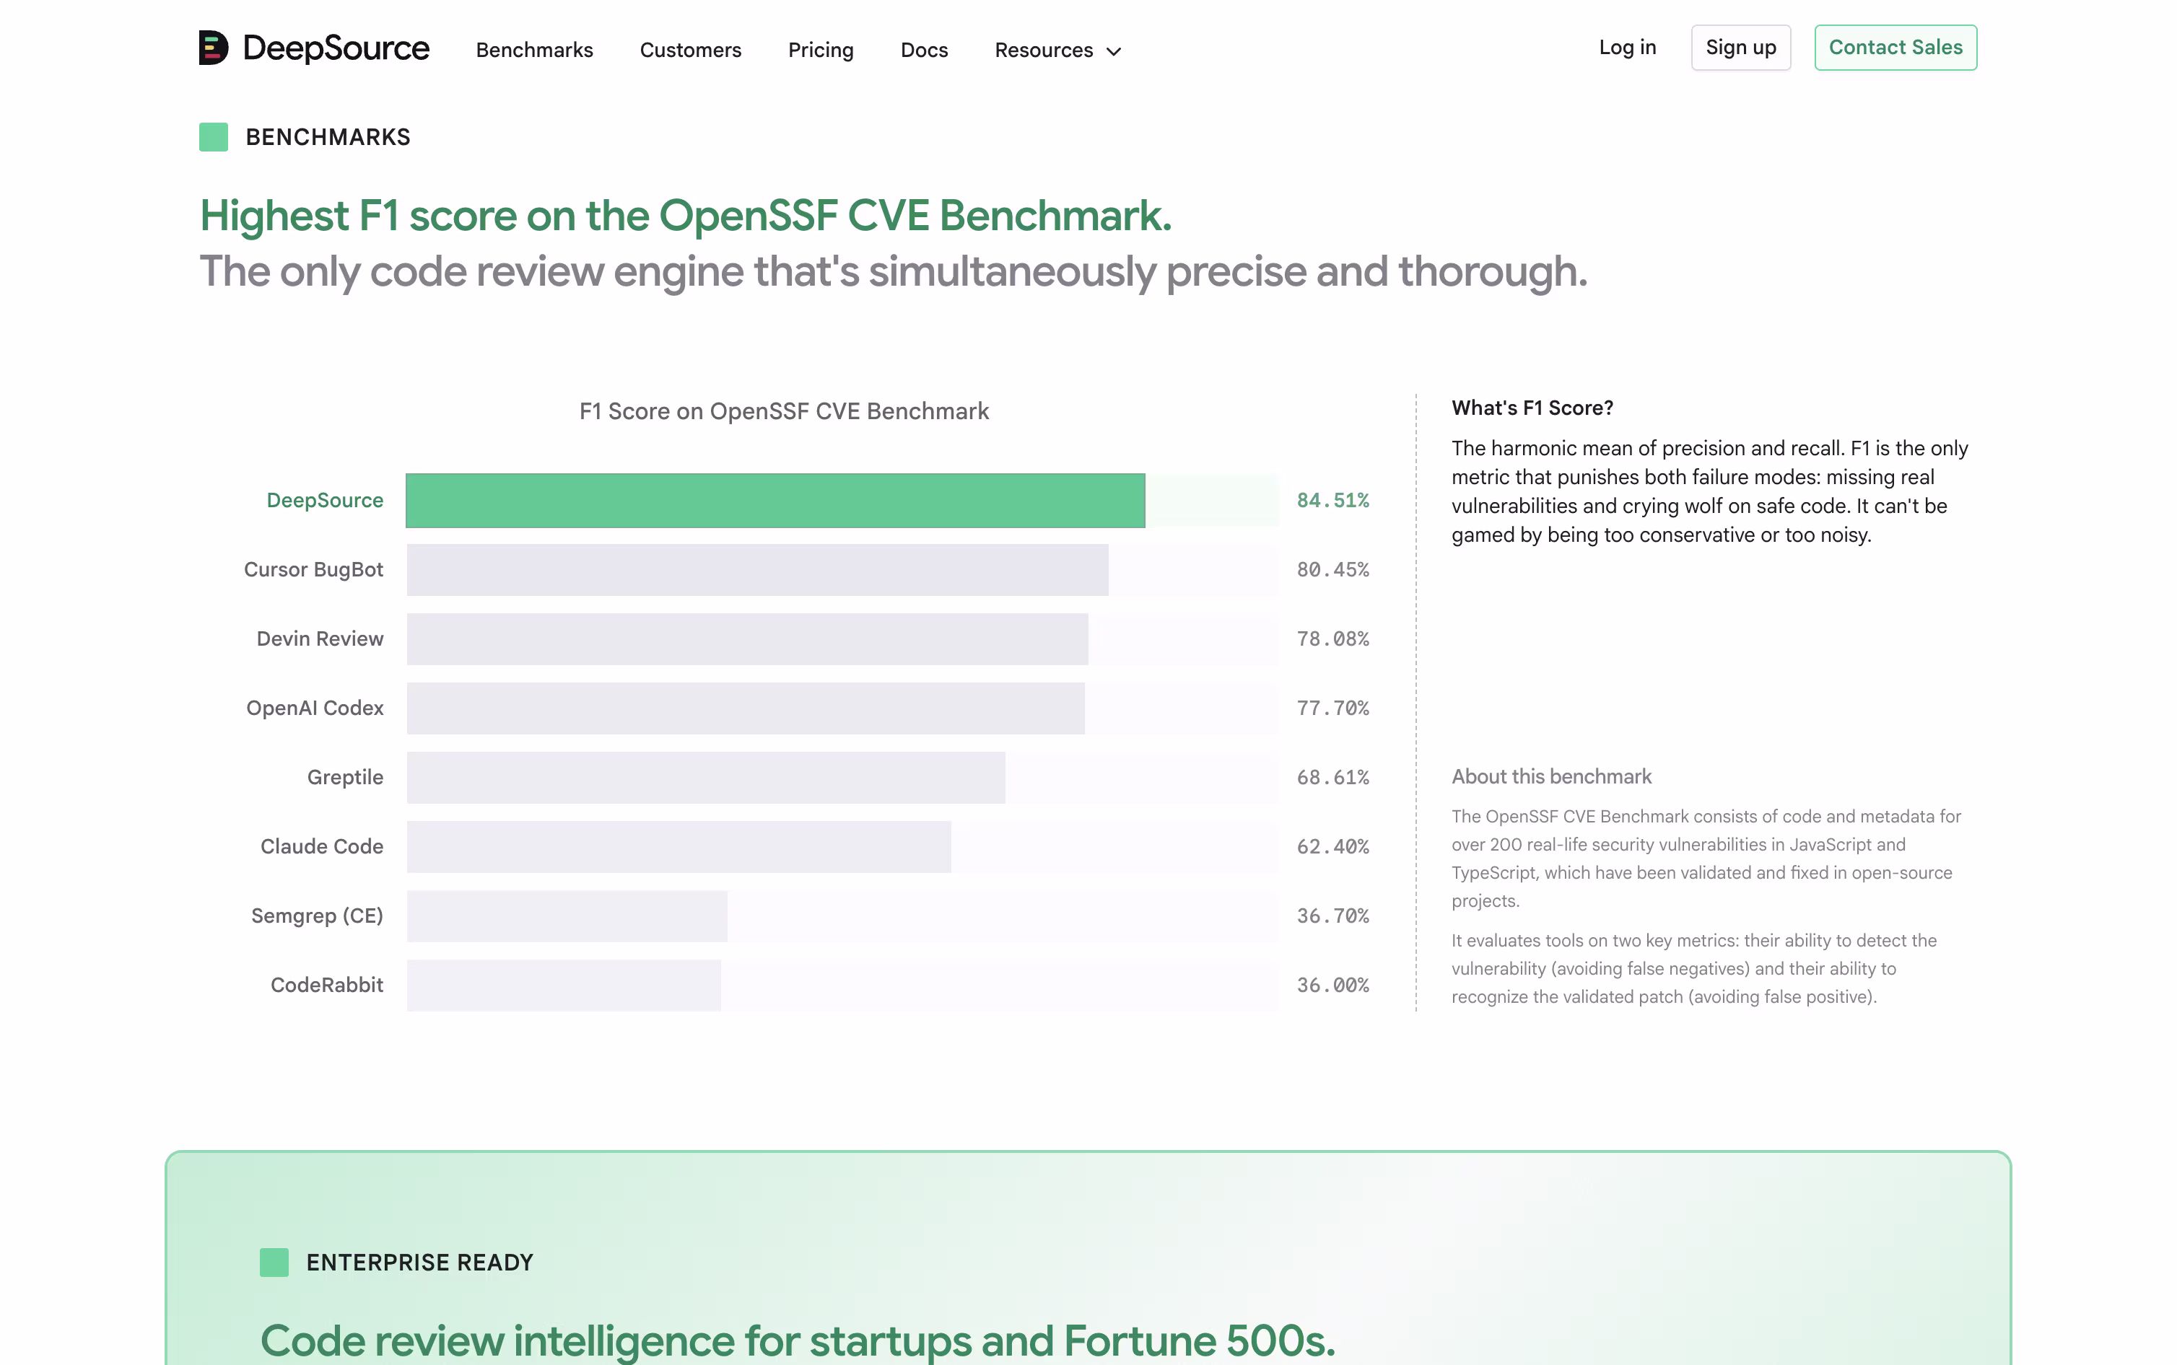Click the ENTERPRISE READY section label

point(420,1262)
